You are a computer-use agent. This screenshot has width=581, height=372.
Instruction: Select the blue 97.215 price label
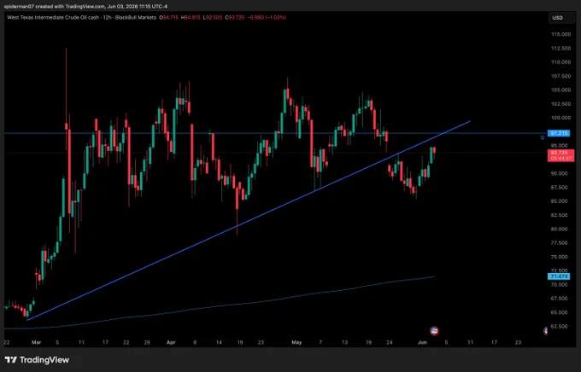559,133
